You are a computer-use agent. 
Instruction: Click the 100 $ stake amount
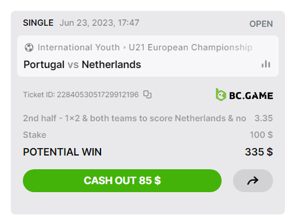click(x=261, y=135)
